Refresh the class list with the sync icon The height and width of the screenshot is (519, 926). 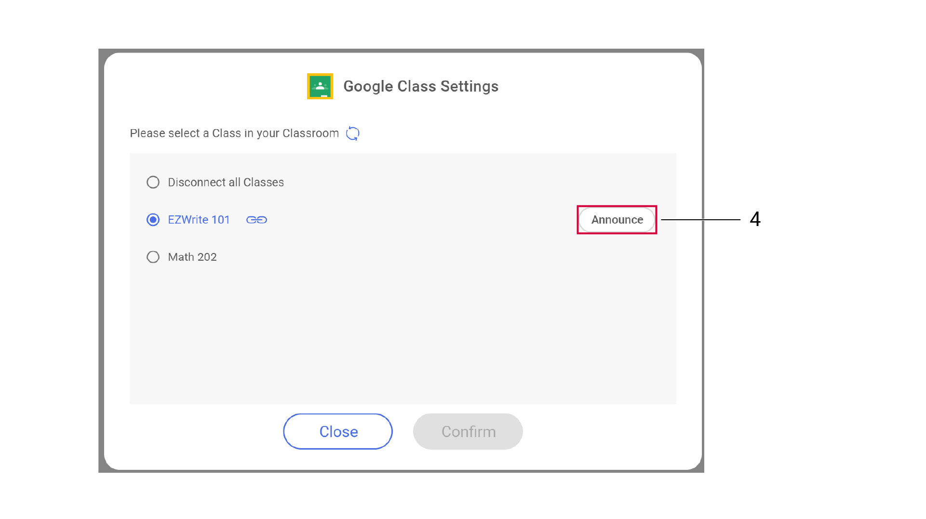352,133
